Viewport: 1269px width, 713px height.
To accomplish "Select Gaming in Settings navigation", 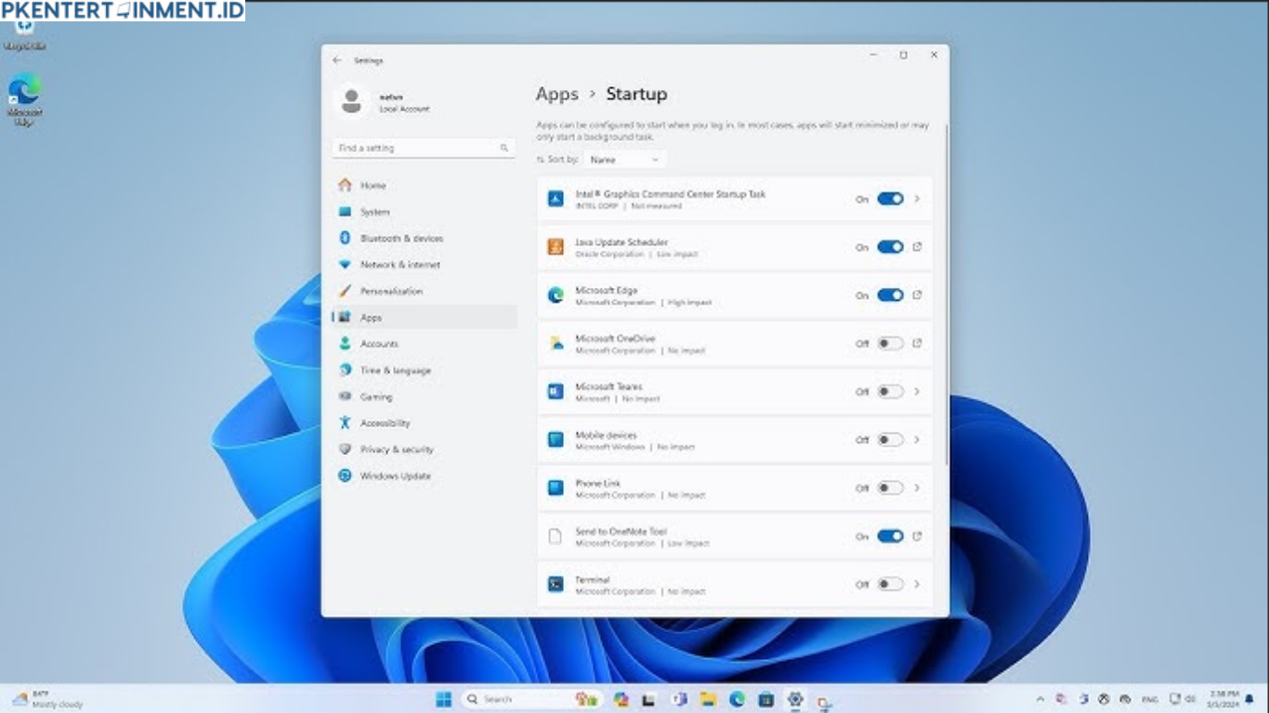I will [425, 396].
